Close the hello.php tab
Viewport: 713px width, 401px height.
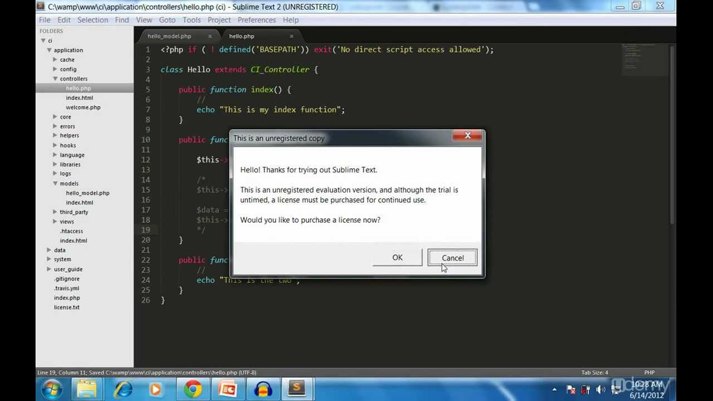tap(291, 36)
